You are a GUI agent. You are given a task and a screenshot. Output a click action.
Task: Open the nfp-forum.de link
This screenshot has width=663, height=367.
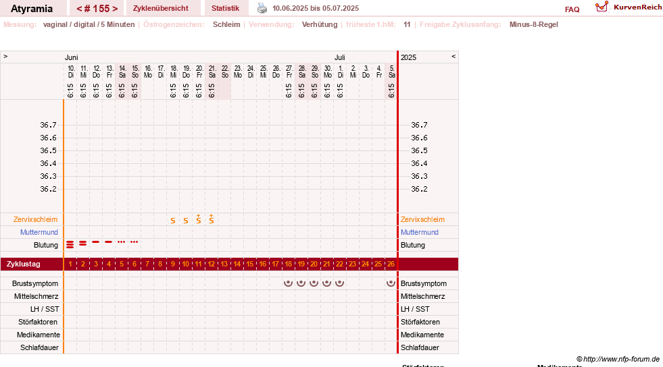[x=618, y=359]
